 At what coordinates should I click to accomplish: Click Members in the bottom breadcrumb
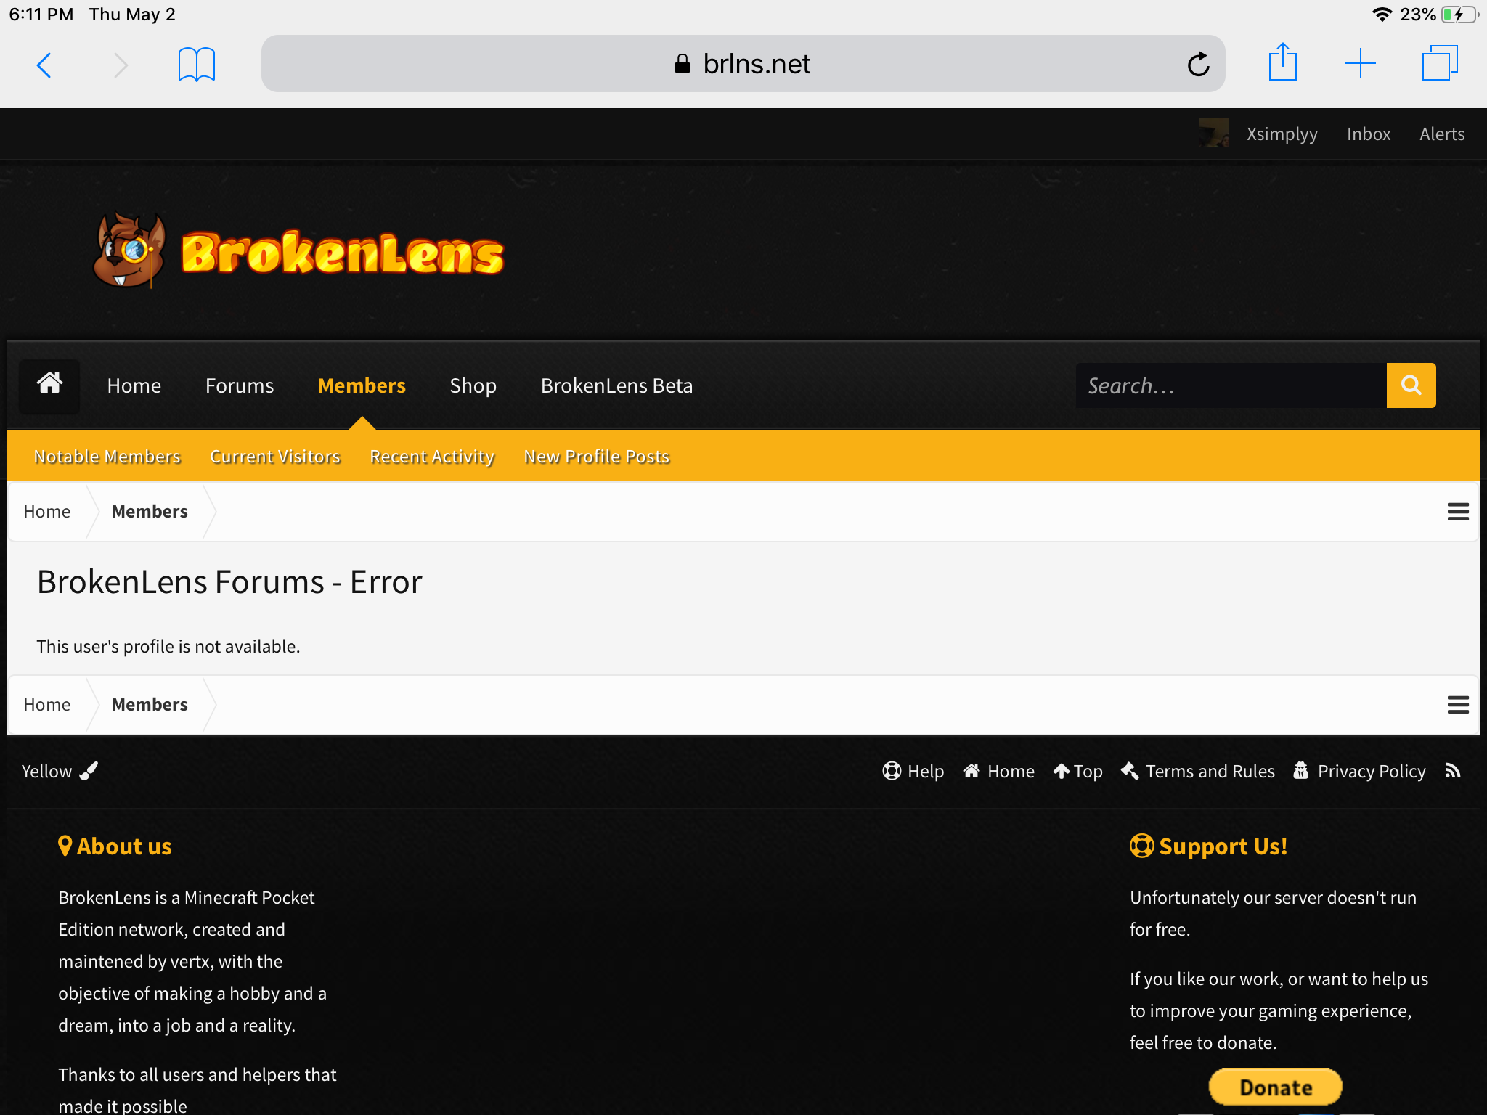(150, 704)
